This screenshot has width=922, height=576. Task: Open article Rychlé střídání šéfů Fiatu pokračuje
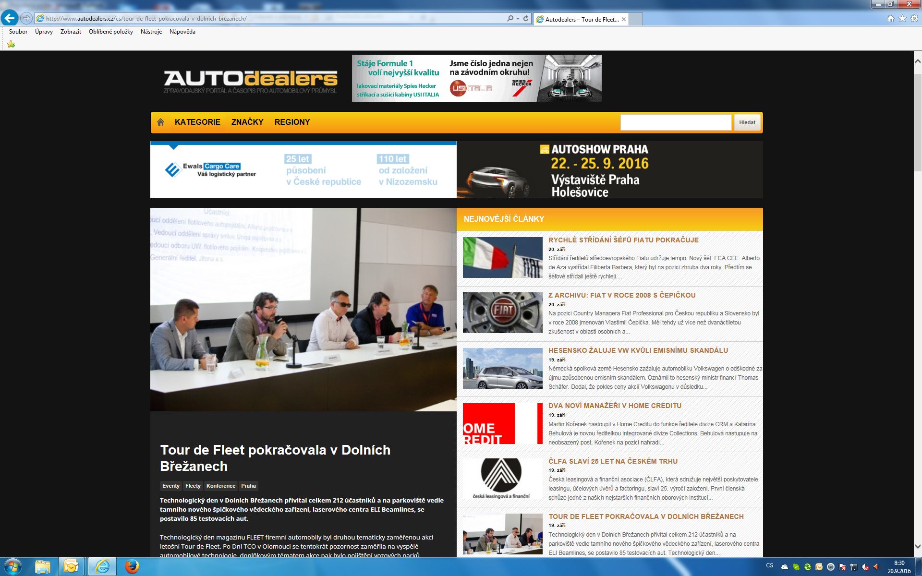point(623,240)
